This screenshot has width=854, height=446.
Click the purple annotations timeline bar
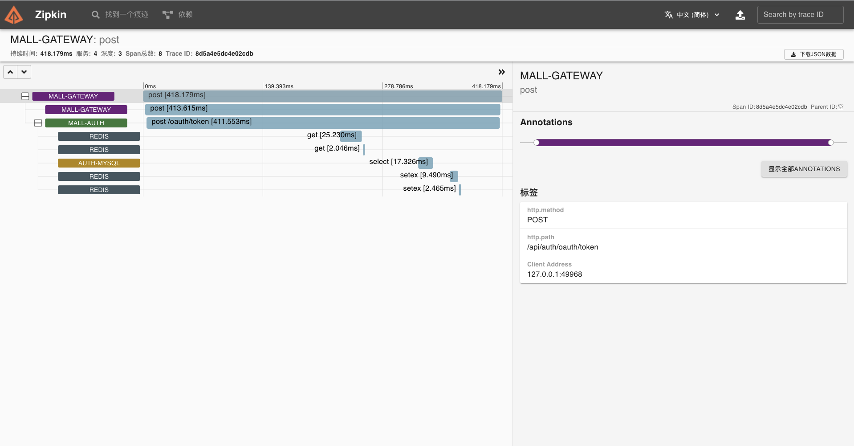pos(683,143)
